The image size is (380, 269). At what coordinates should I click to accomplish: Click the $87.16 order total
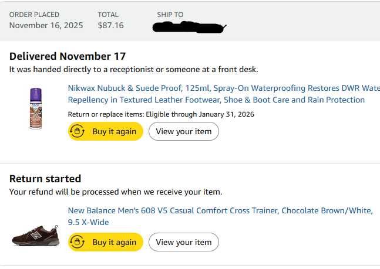coord(110,25)
